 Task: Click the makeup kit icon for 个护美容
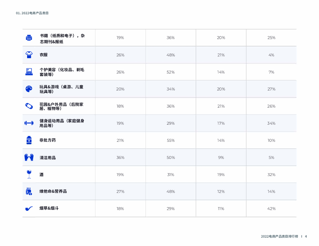tap(29, 72)
